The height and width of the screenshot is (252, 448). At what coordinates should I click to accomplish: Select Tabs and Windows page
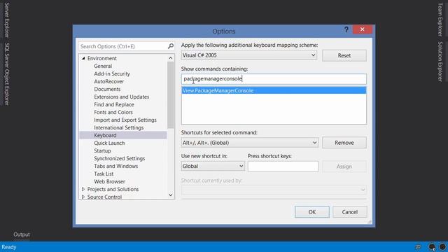point(115,167)
